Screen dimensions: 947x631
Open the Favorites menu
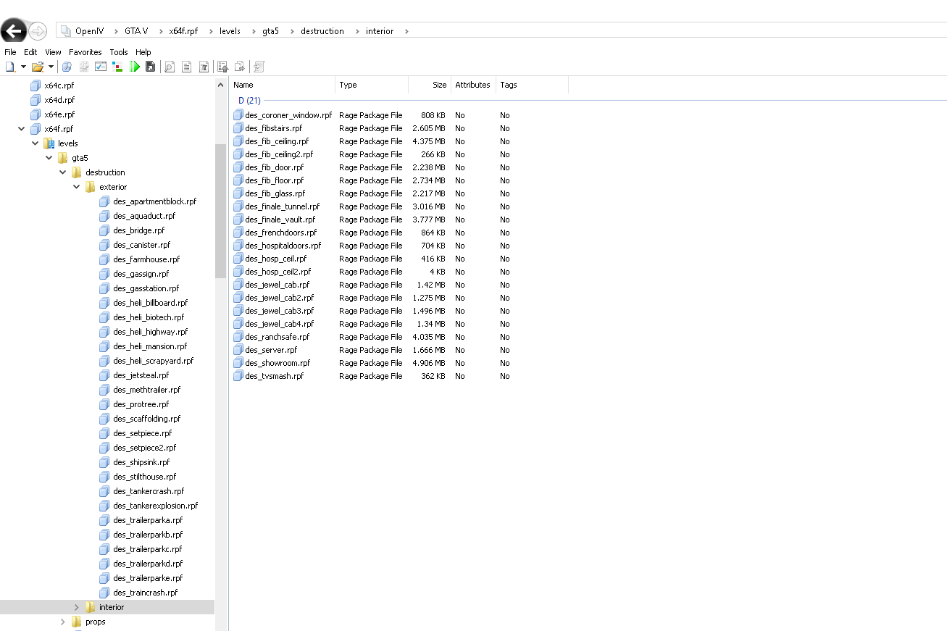[x=85, y=51]
